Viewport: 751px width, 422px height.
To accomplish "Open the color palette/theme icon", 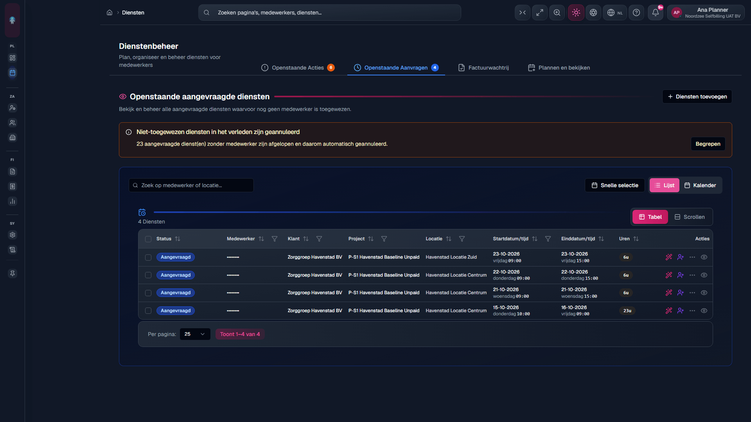I will pyautogui.click(x=593, y=13).
